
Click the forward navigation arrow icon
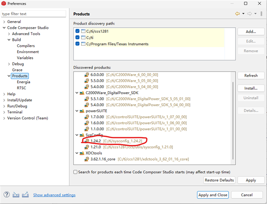pyautogui.click(x=250, y=14)
